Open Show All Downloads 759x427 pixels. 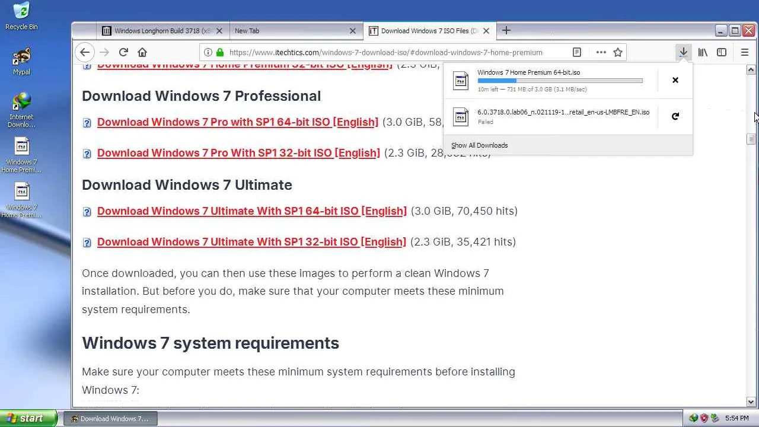479,145
